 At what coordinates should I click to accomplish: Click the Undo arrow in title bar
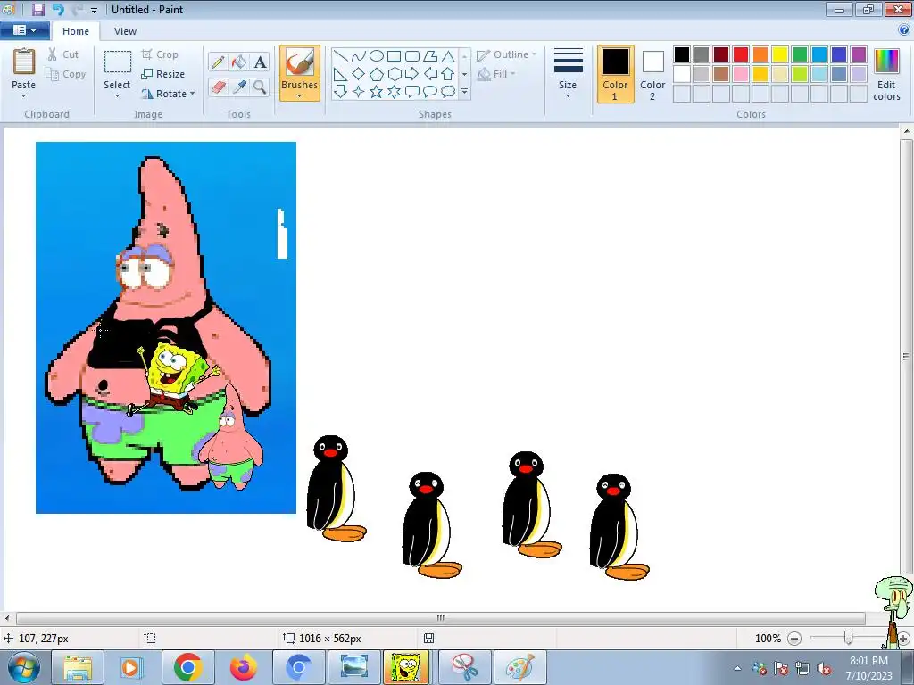[58, 9]
